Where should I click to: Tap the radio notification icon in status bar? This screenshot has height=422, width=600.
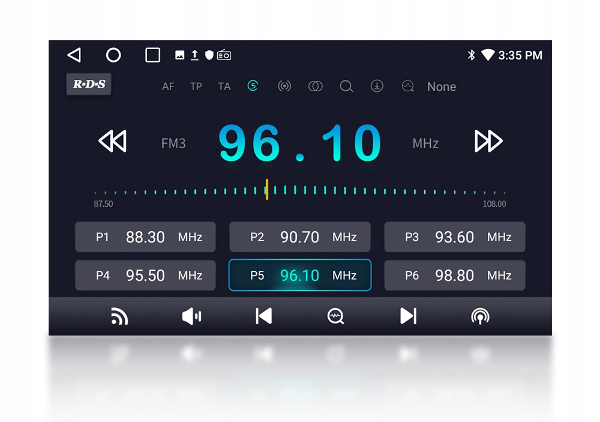(x=224, y=55)
